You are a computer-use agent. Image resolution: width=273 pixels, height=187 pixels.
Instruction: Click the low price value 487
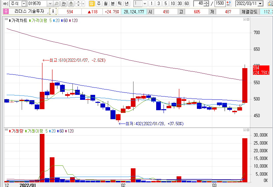click(228, 12)
